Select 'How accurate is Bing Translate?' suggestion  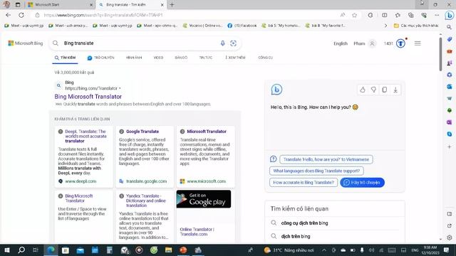click(x=304, y=183)
